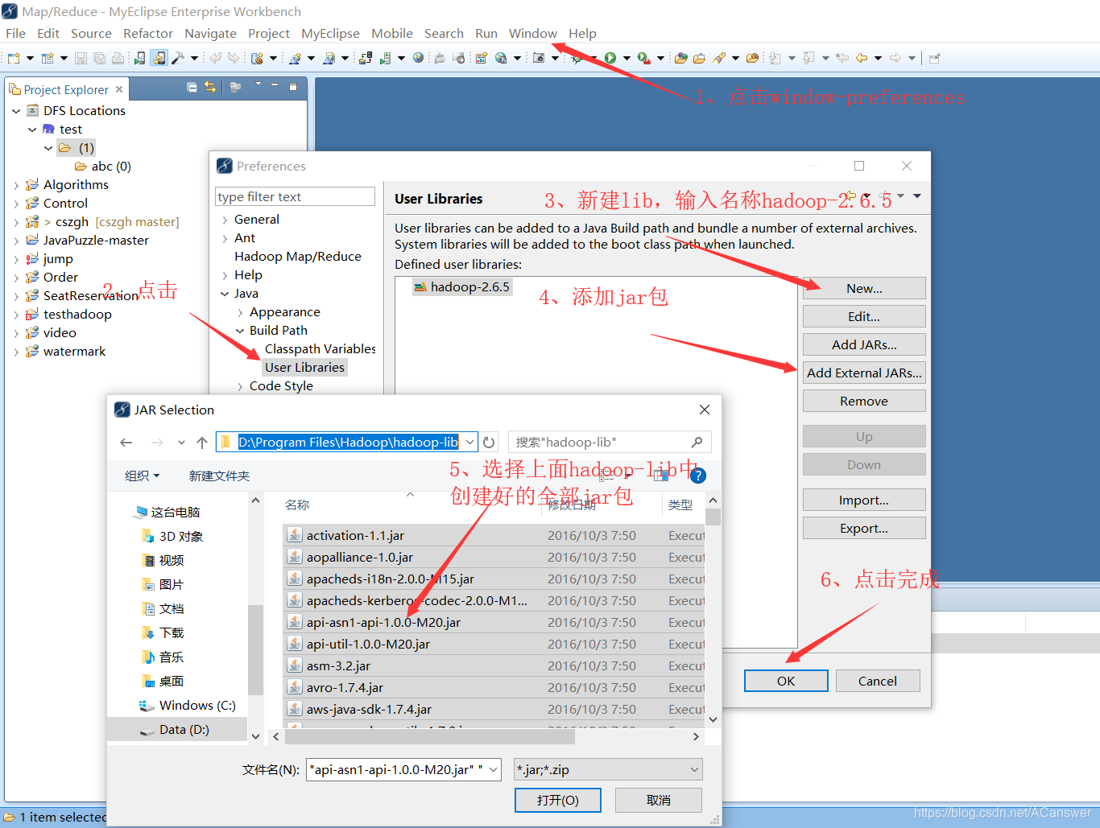Open the web browser globe icon in toolbar

[x=418, y=58]
